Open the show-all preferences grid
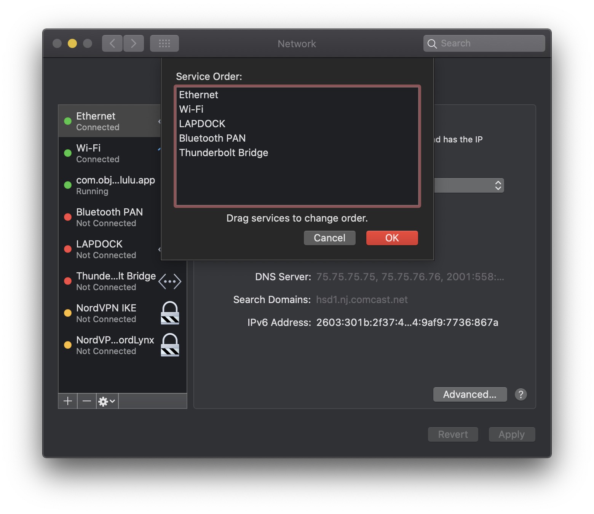The height and width of the screenshot is (514, 594). [x=164, y=43]
